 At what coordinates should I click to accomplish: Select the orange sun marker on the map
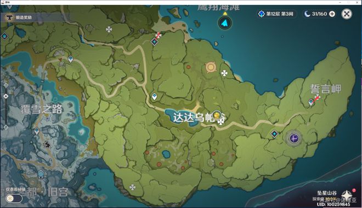[211, 67]
